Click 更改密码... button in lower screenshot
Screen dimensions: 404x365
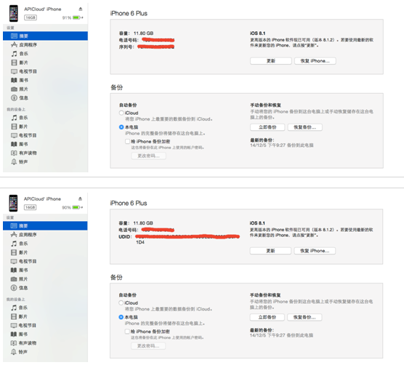click(x=148, y=345)
